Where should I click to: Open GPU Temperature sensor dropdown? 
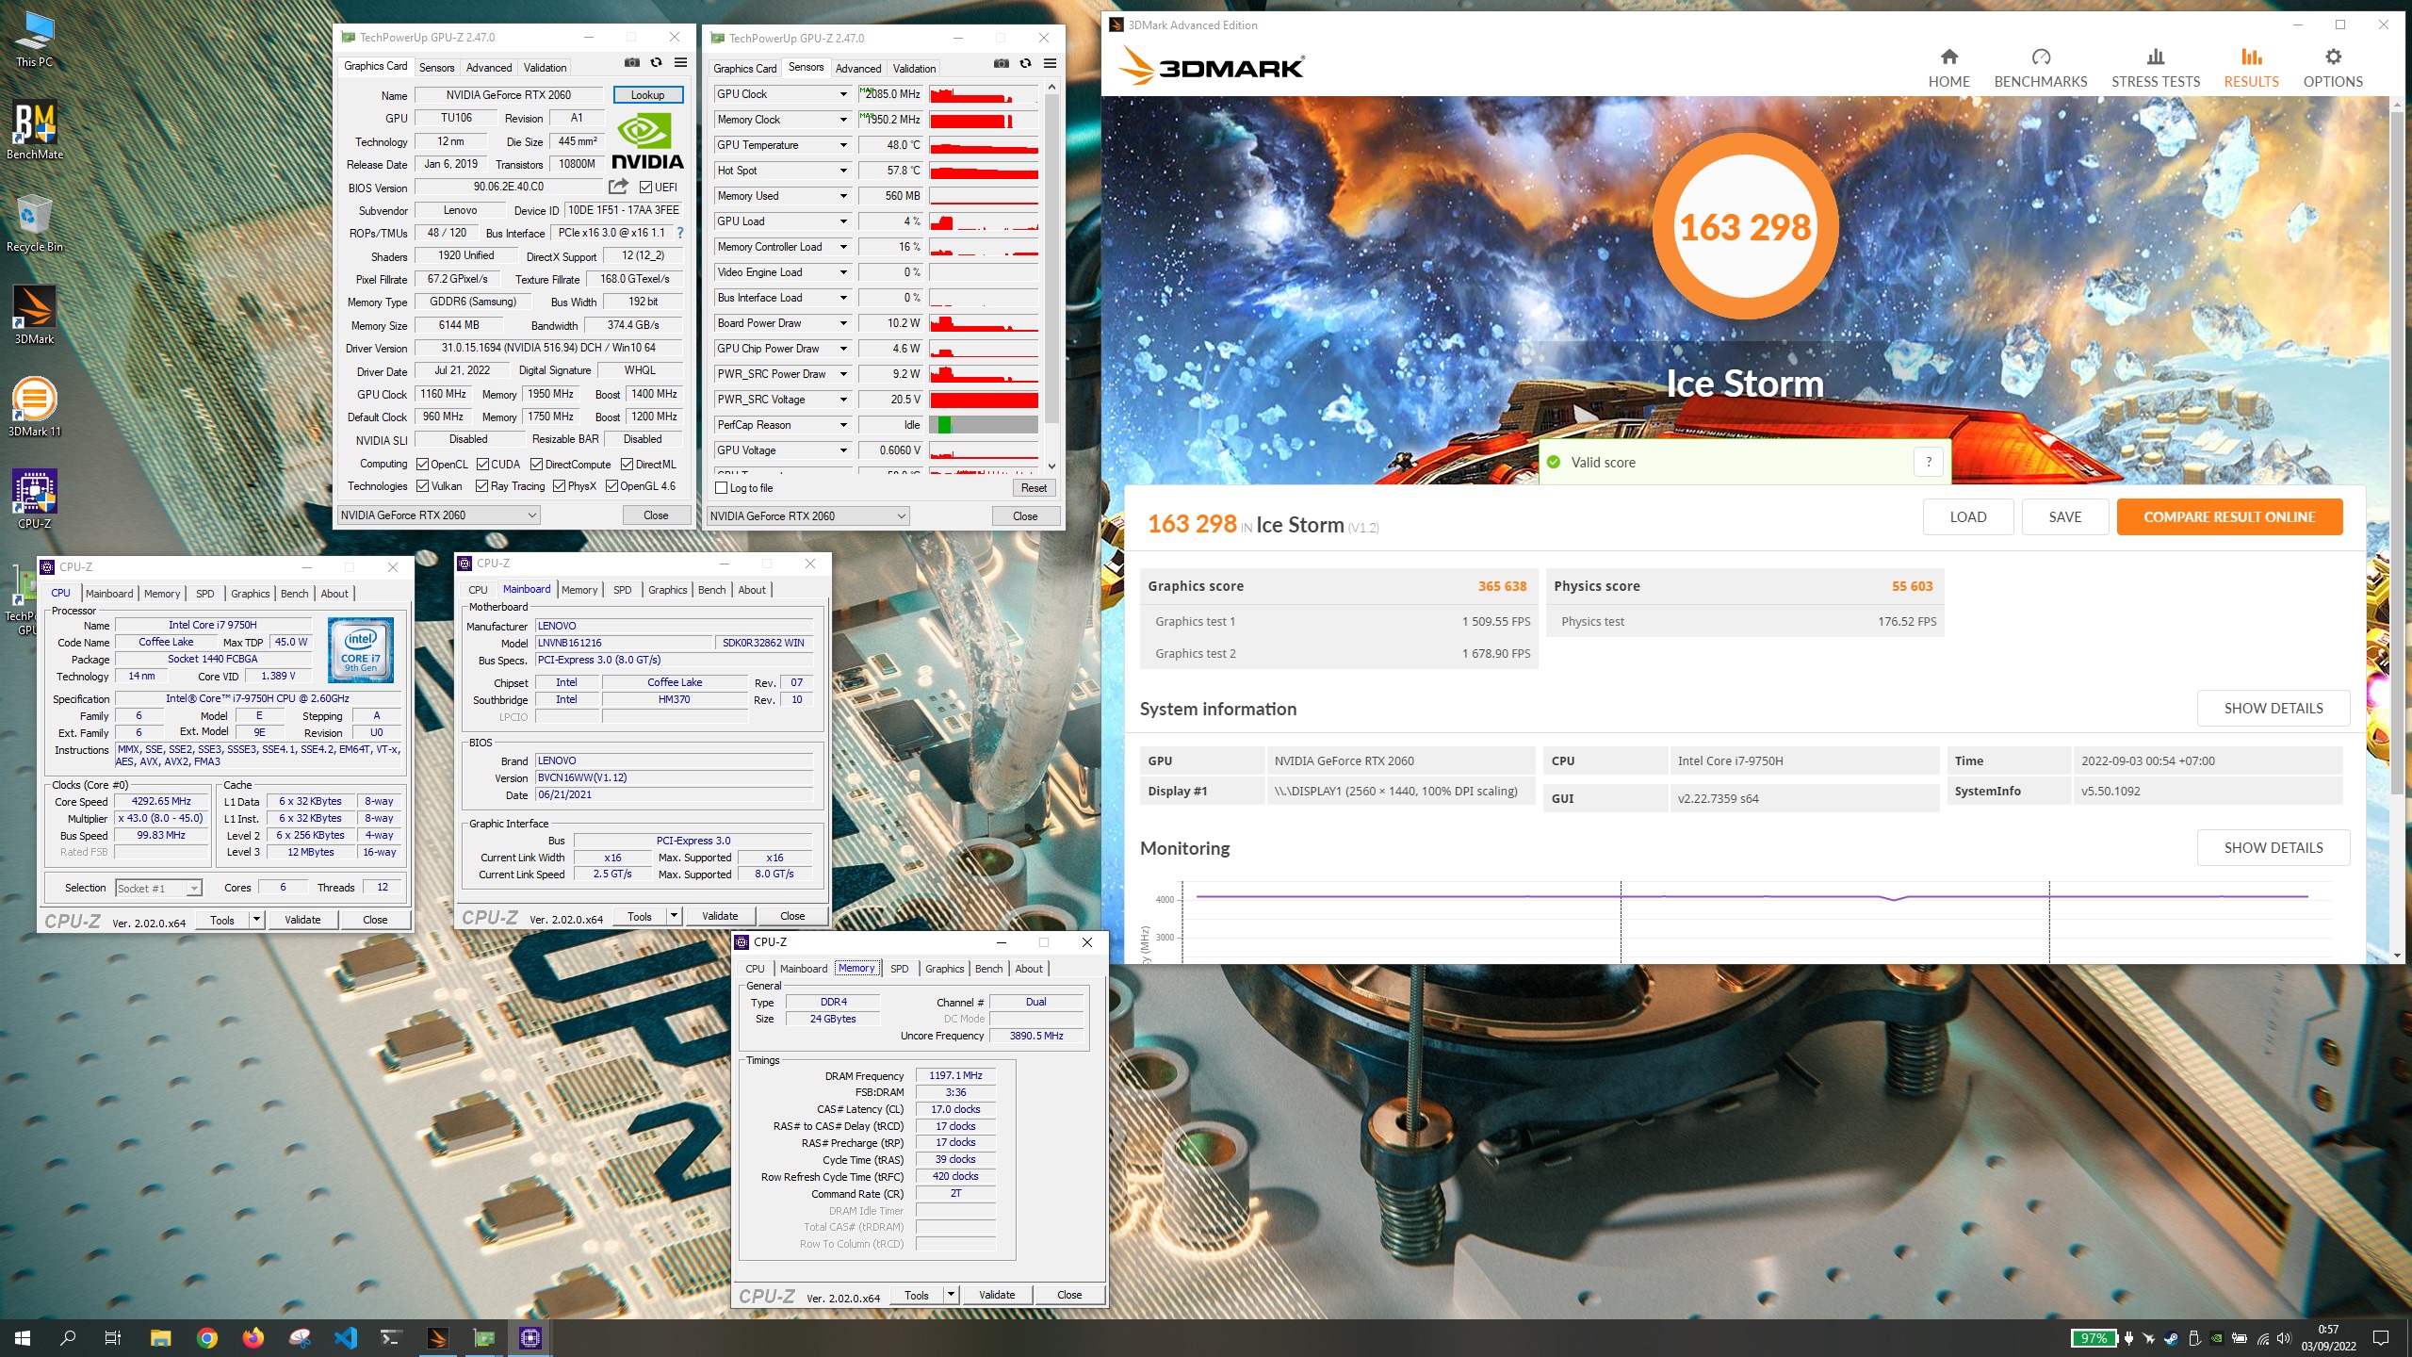coord(843,145)
